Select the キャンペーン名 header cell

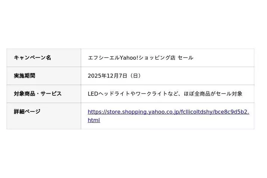32,57
